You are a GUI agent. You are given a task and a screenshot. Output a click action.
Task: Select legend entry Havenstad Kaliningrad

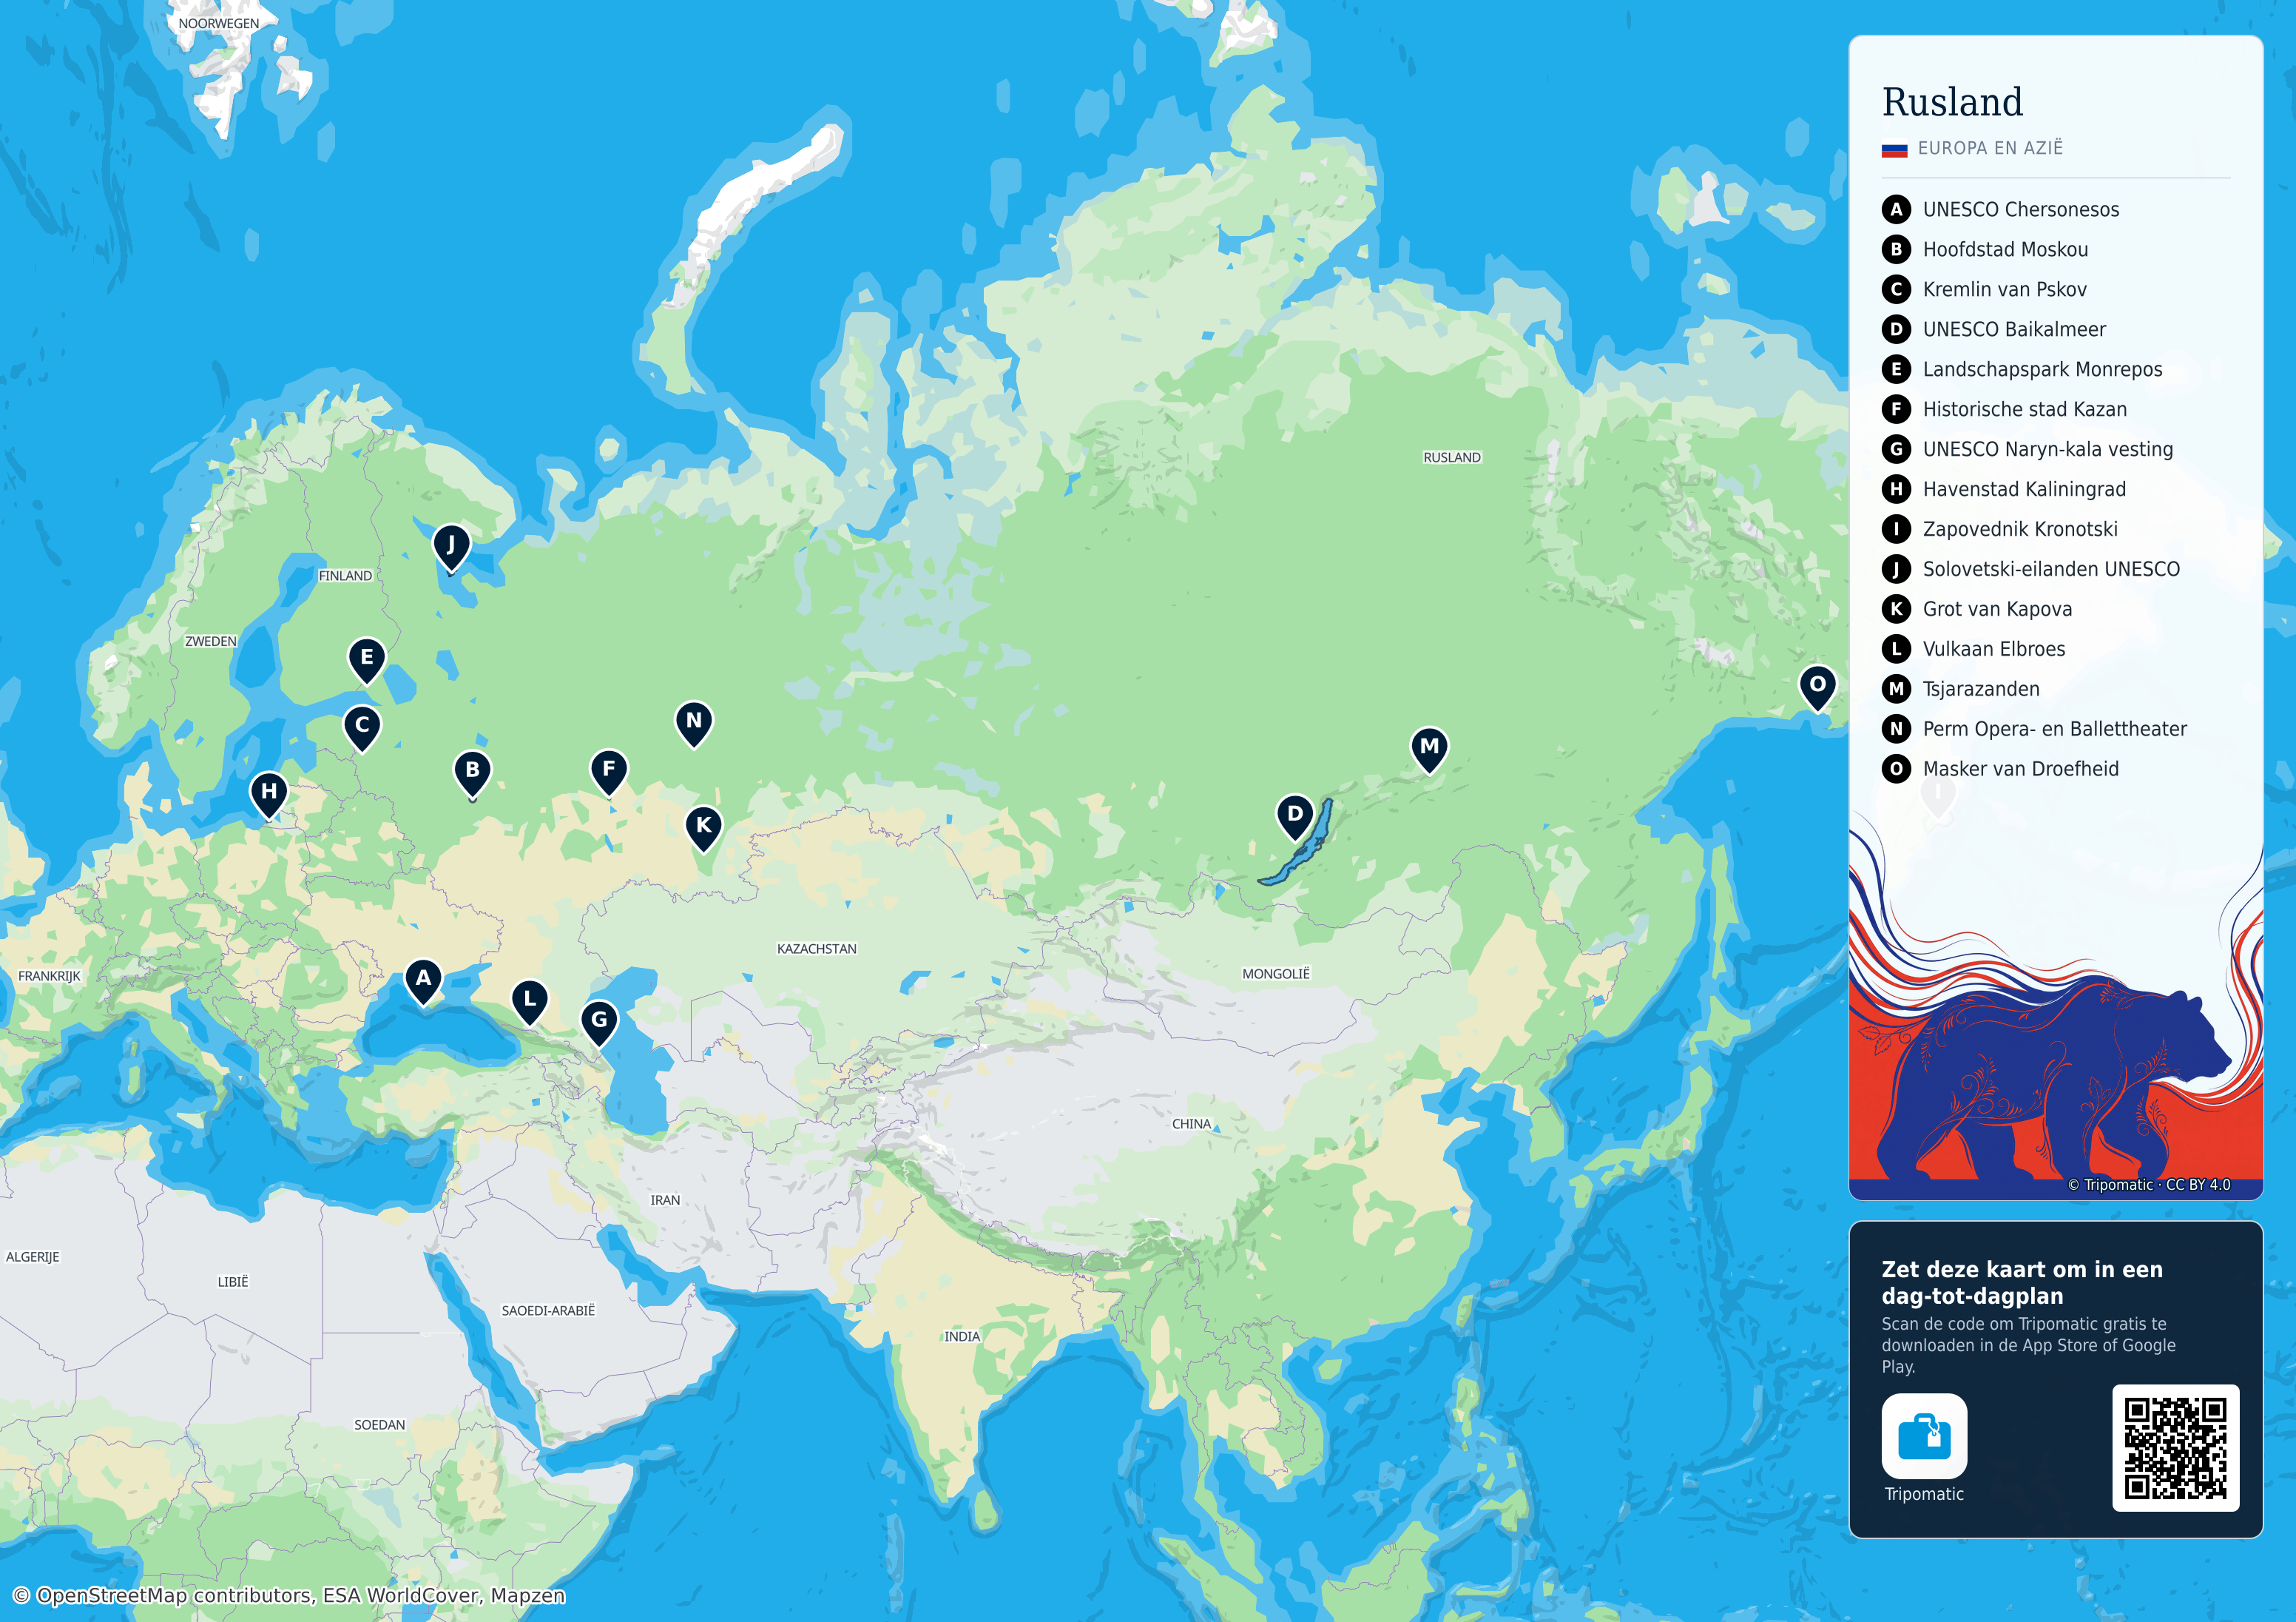2004,489
